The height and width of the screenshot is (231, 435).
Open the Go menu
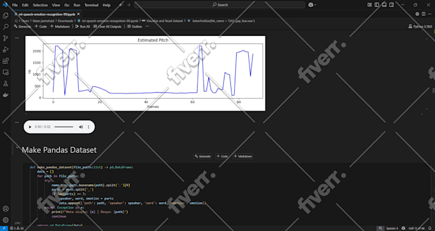(x=67, y=5)
